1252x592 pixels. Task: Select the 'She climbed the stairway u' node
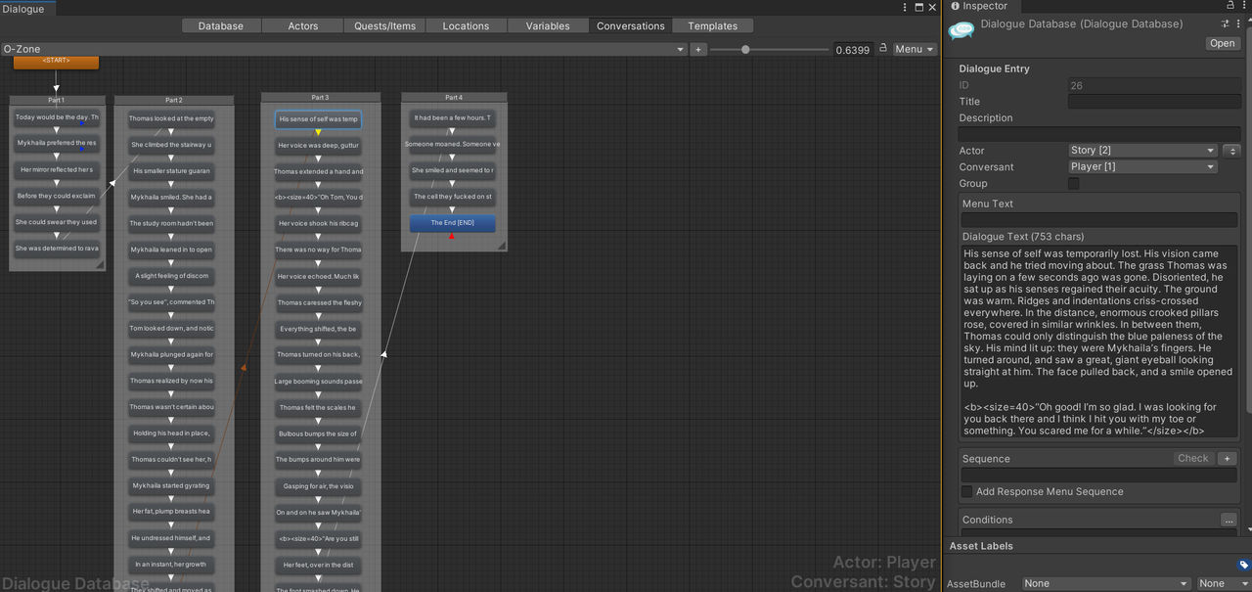coord(172,145)
